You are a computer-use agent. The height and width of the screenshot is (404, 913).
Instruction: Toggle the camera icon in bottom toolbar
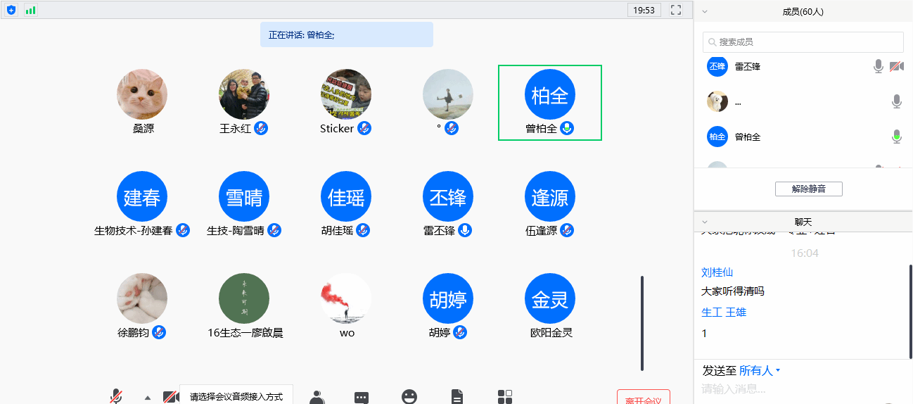click(170, 397)
